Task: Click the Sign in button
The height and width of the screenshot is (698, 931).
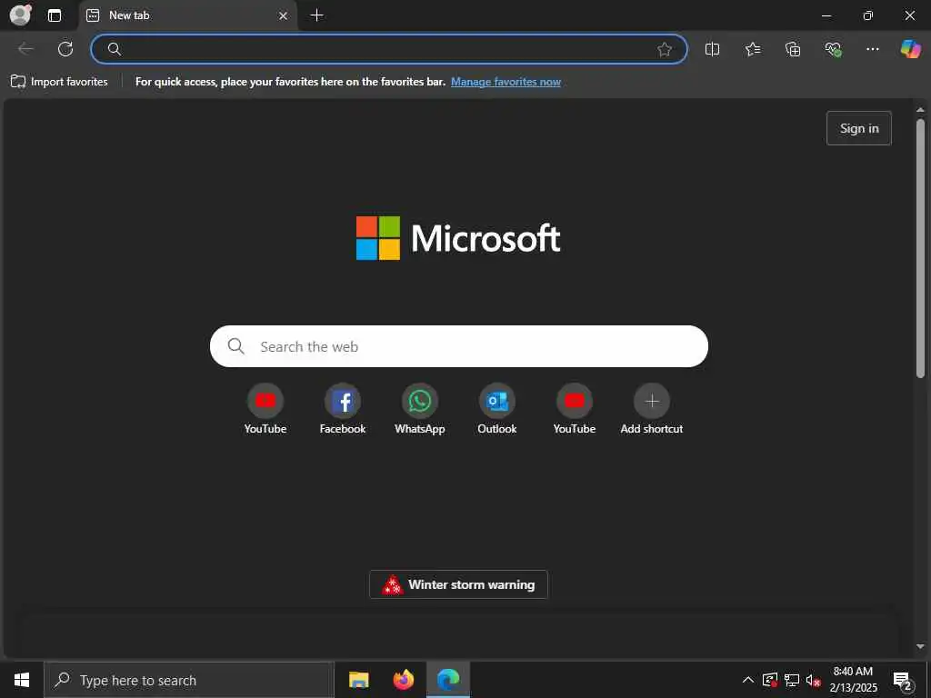Action: (x=858, y=128)
